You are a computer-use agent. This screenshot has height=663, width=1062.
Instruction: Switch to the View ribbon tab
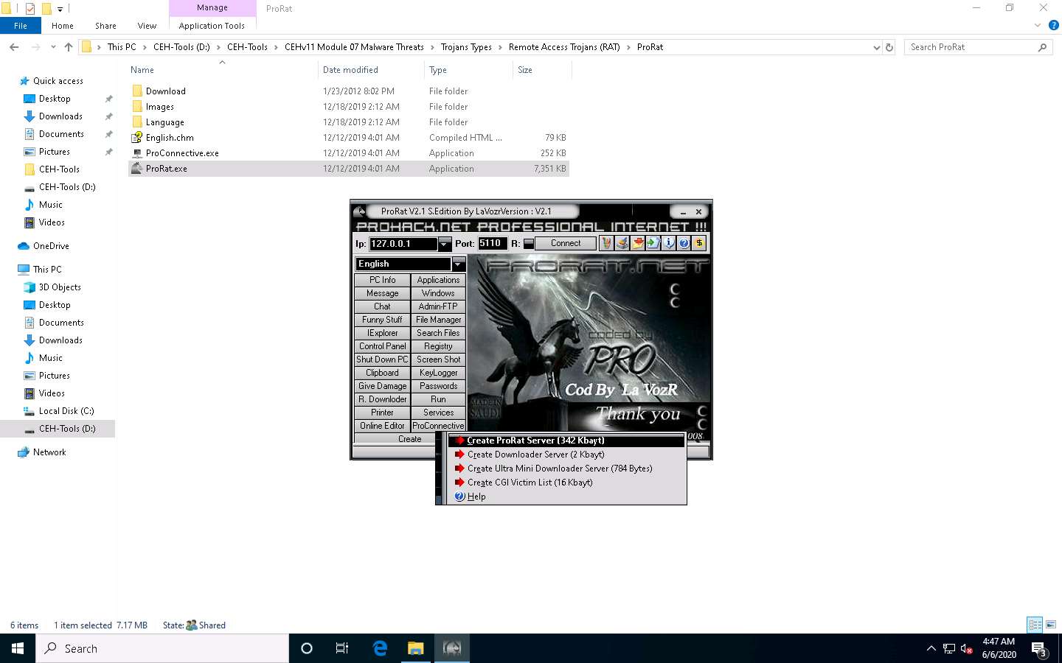(147, 26)
